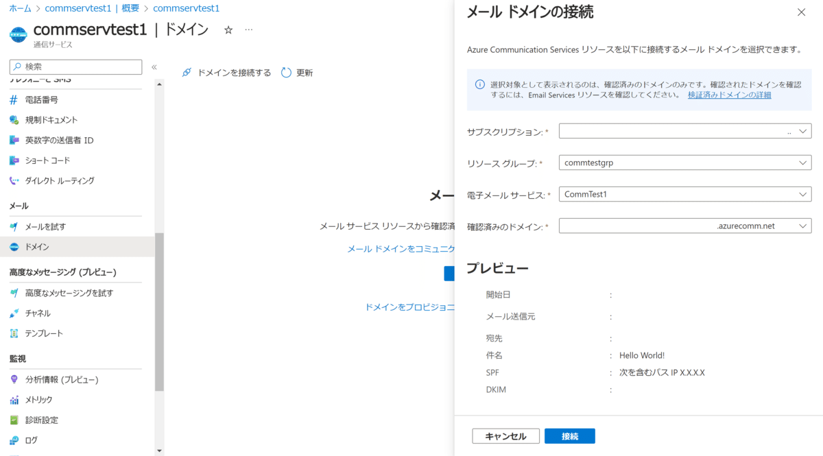823x456 pixels.
Task: Click the 更新 toolbar button
Action: click(297, 73)
